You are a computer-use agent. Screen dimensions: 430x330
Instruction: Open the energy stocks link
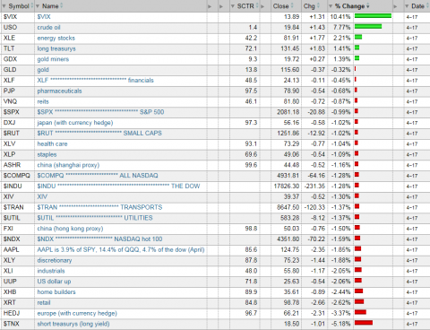pos(56,39)
